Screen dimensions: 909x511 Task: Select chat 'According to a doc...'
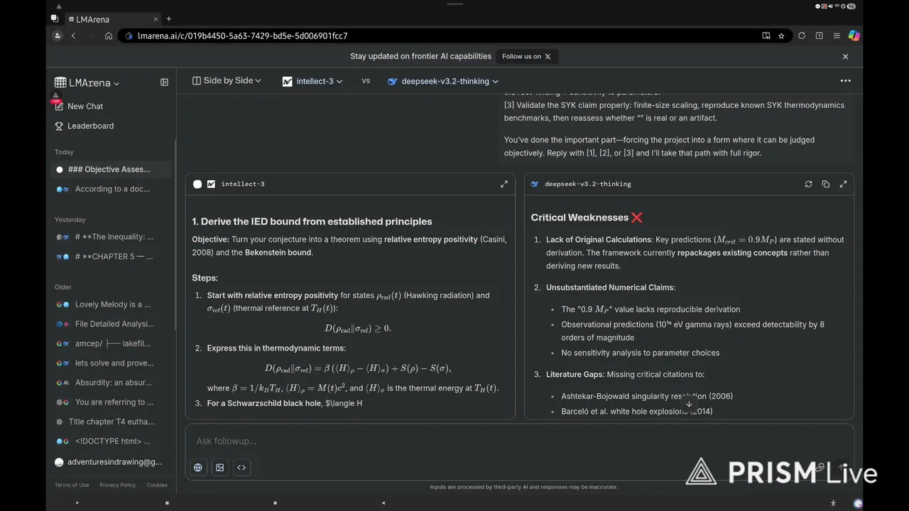coord(111,189)
